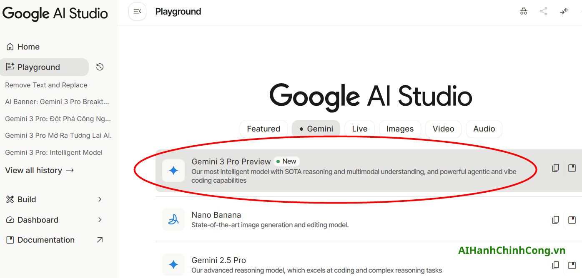The width and height of the screenshot is (582, 278).
Task: Collapse the sidebar with the menu toggle icon
Action: tap(137, 11)
